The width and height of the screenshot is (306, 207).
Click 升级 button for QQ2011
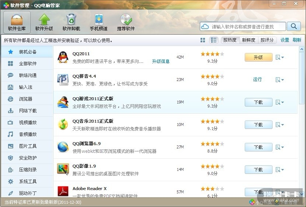[x=258, y=57]
